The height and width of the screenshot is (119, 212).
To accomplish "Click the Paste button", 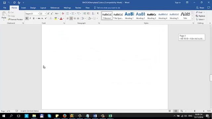I will click(4, 16).
